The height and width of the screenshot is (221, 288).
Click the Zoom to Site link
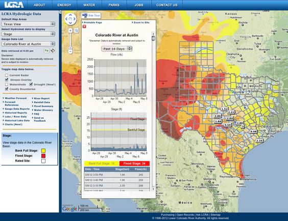141,22
